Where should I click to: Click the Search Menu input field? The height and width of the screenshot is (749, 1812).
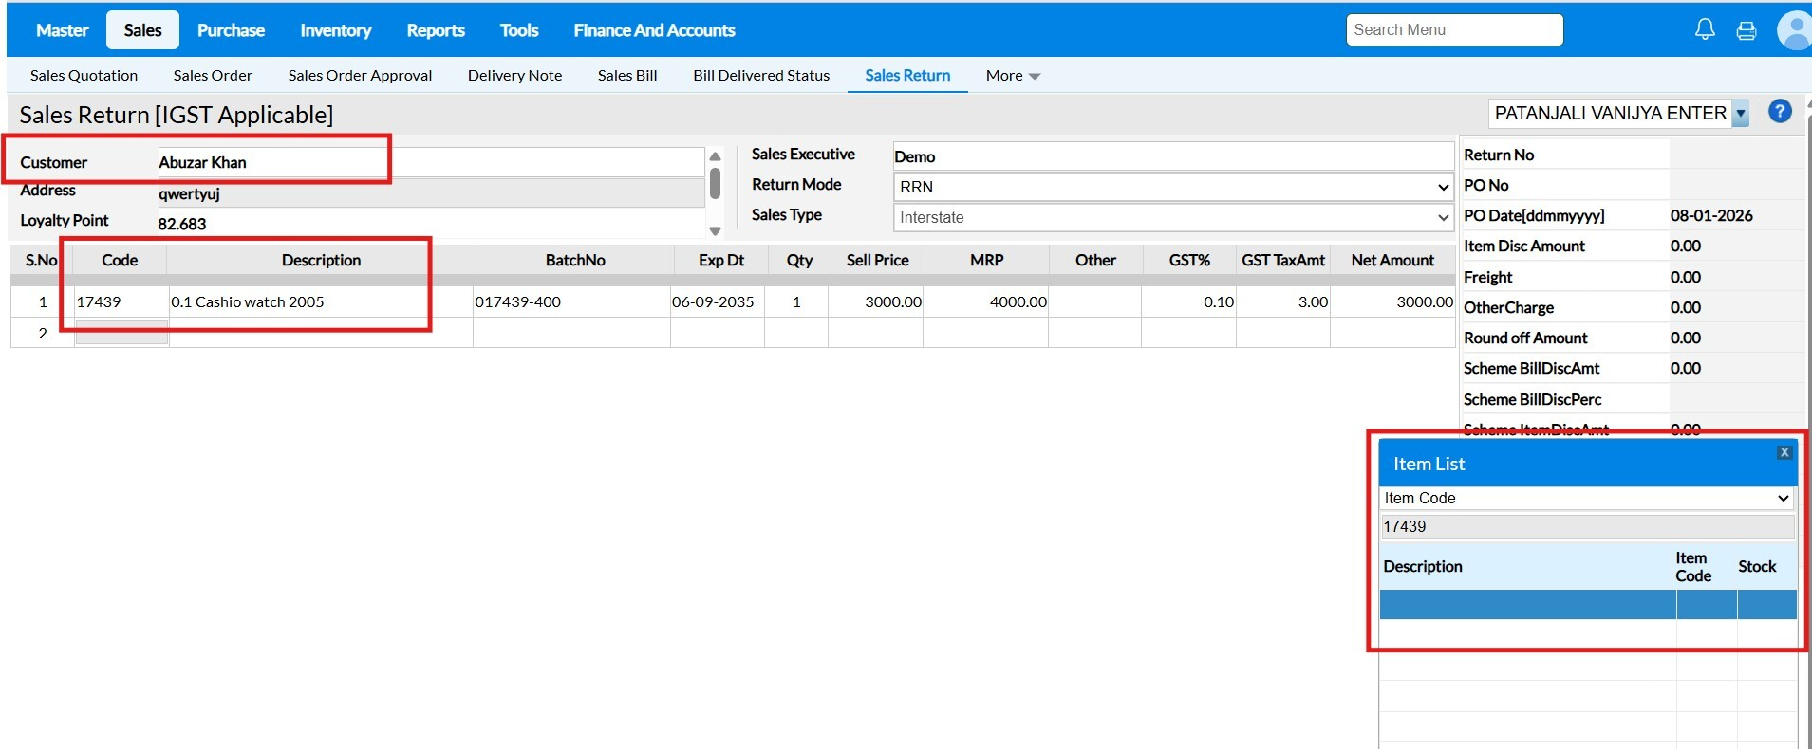(x=1453, y=30)
